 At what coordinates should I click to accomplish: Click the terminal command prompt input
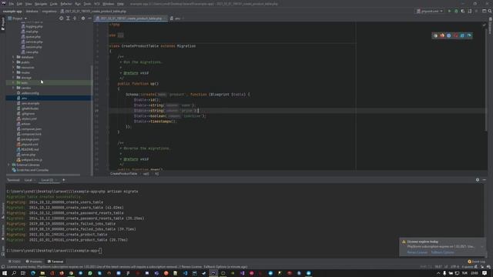[101, 250]
